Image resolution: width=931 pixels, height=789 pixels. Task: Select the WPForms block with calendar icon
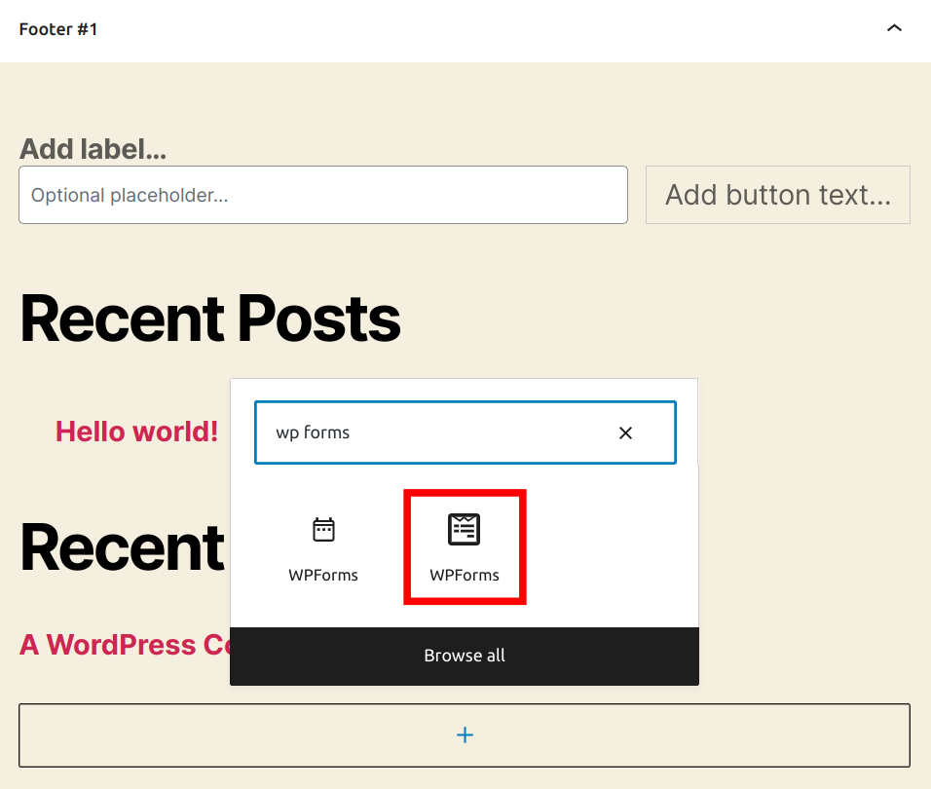323,547
